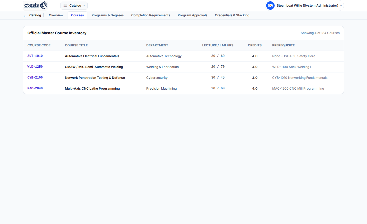
Task: Click Showing 4 of 184 Courses text
Action: [320, 33]
